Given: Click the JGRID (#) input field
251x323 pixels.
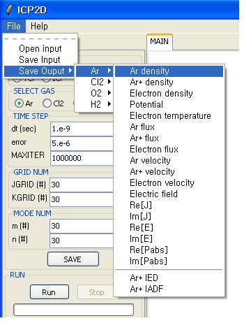Looking at the screenshot, I should [82, 185].
